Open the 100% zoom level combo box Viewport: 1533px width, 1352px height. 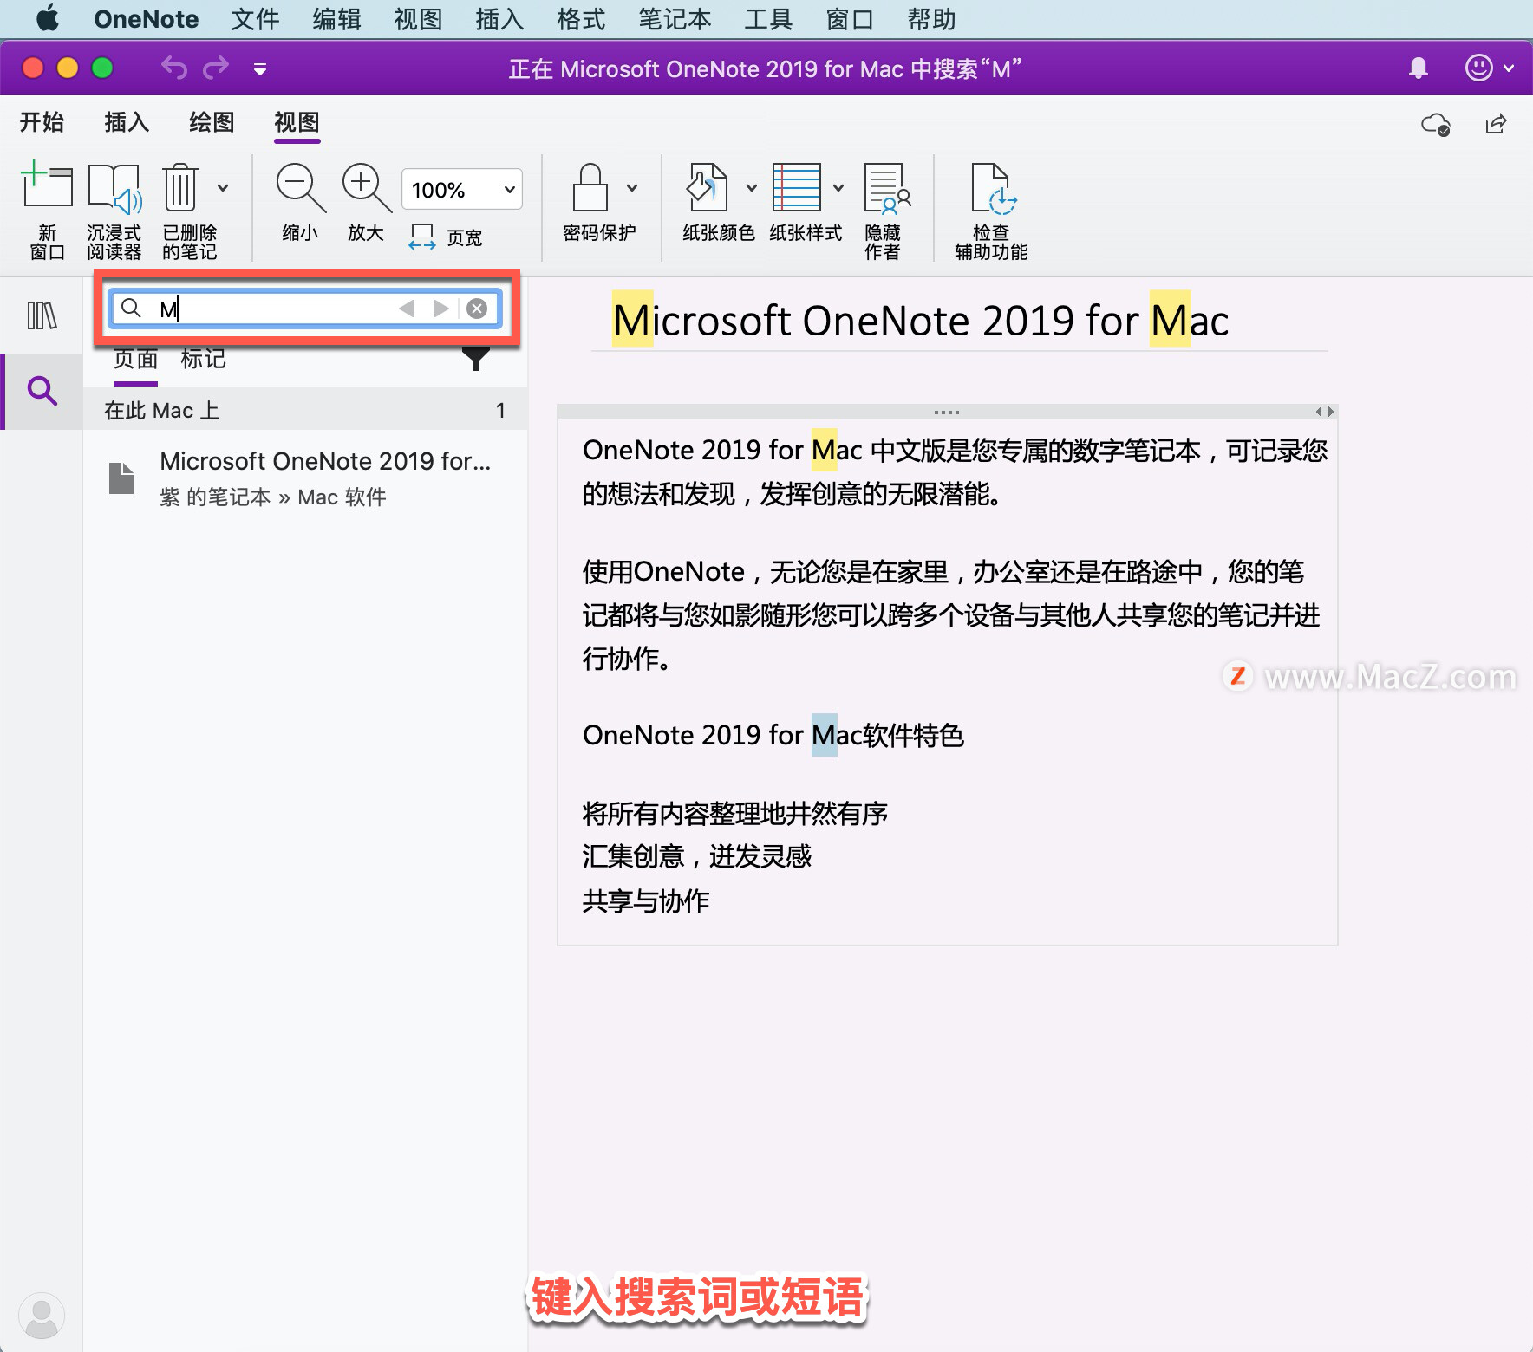[462, 189]
